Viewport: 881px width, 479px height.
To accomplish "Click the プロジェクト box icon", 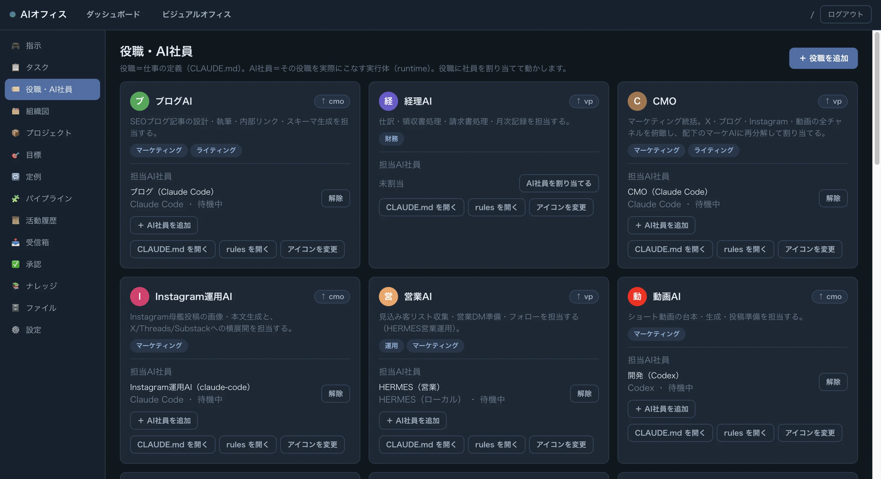I will (x=15, y=133).
